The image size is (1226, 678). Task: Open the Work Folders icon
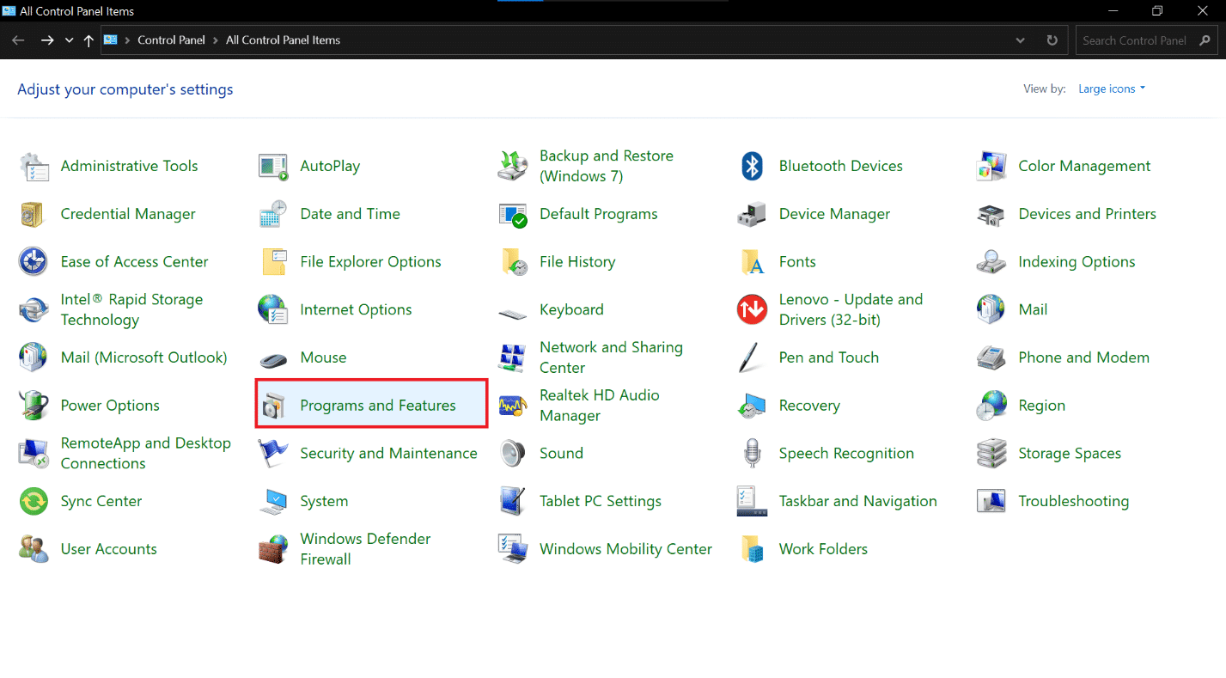[x=752, y=549]
